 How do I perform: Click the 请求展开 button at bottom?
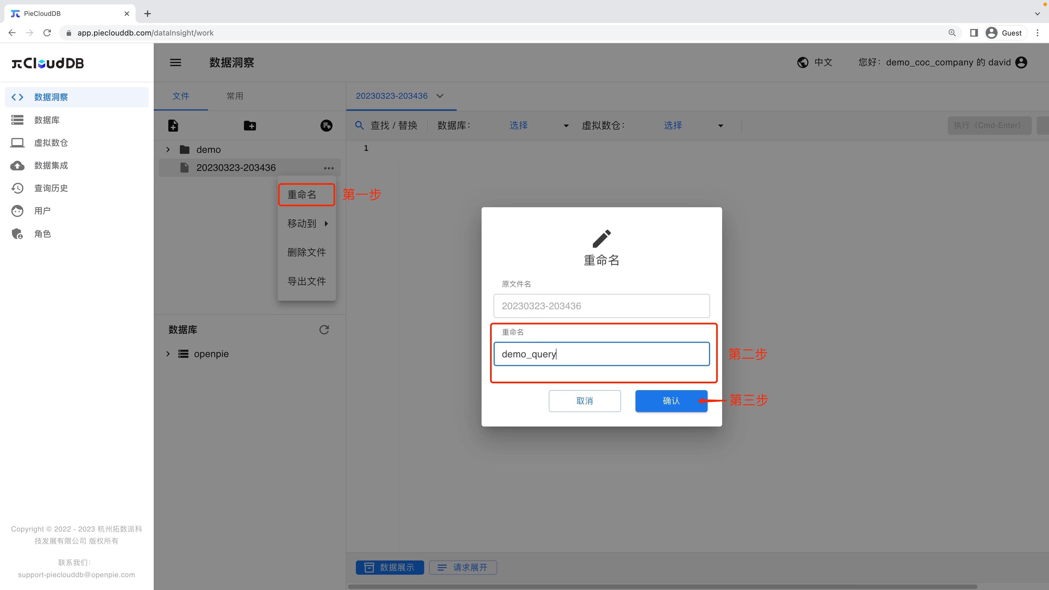pos(463,567)
